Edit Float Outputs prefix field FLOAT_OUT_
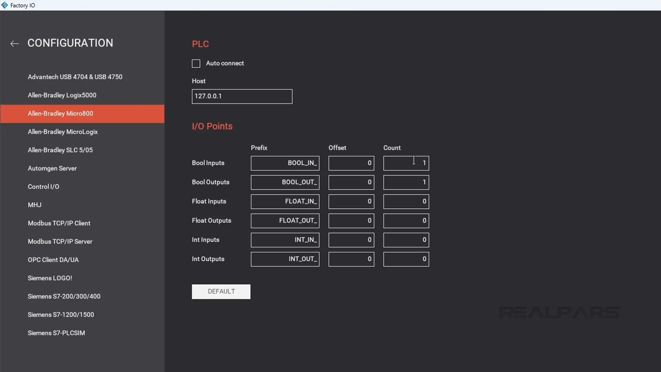The image size is (661, 372). pos(285,221)
